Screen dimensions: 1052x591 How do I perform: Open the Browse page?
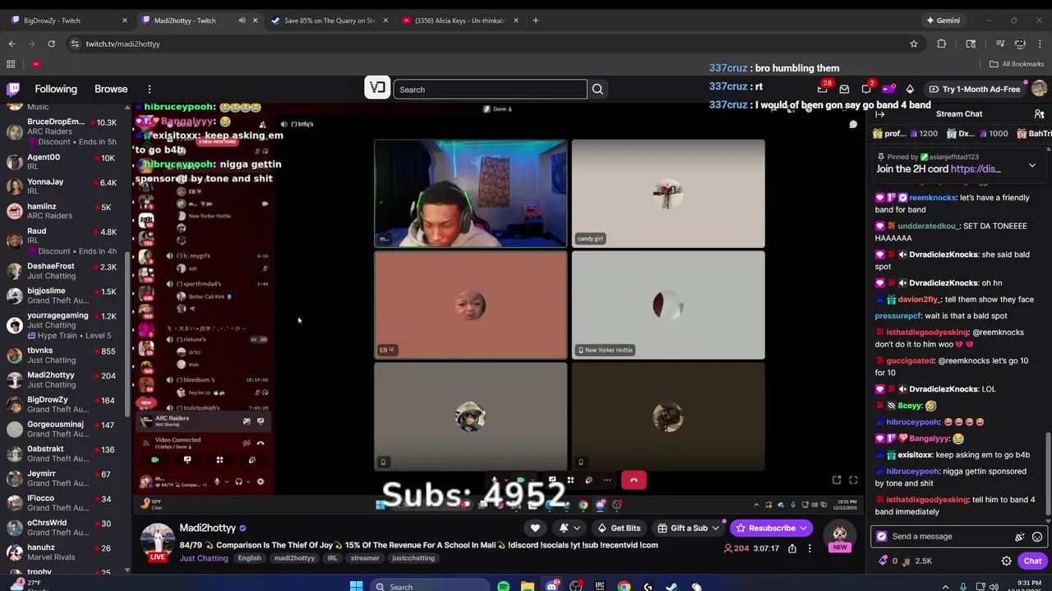111,89
